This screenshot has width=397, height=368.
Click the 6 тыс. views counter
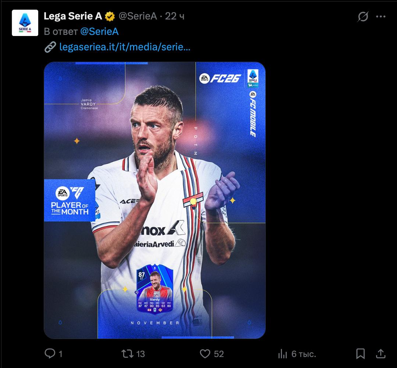[x=304, y=354]
